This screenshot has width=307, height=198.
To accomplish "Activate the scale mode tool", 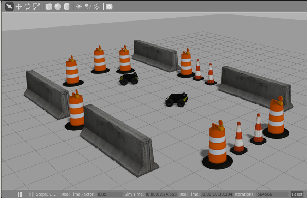I will 37,7.
